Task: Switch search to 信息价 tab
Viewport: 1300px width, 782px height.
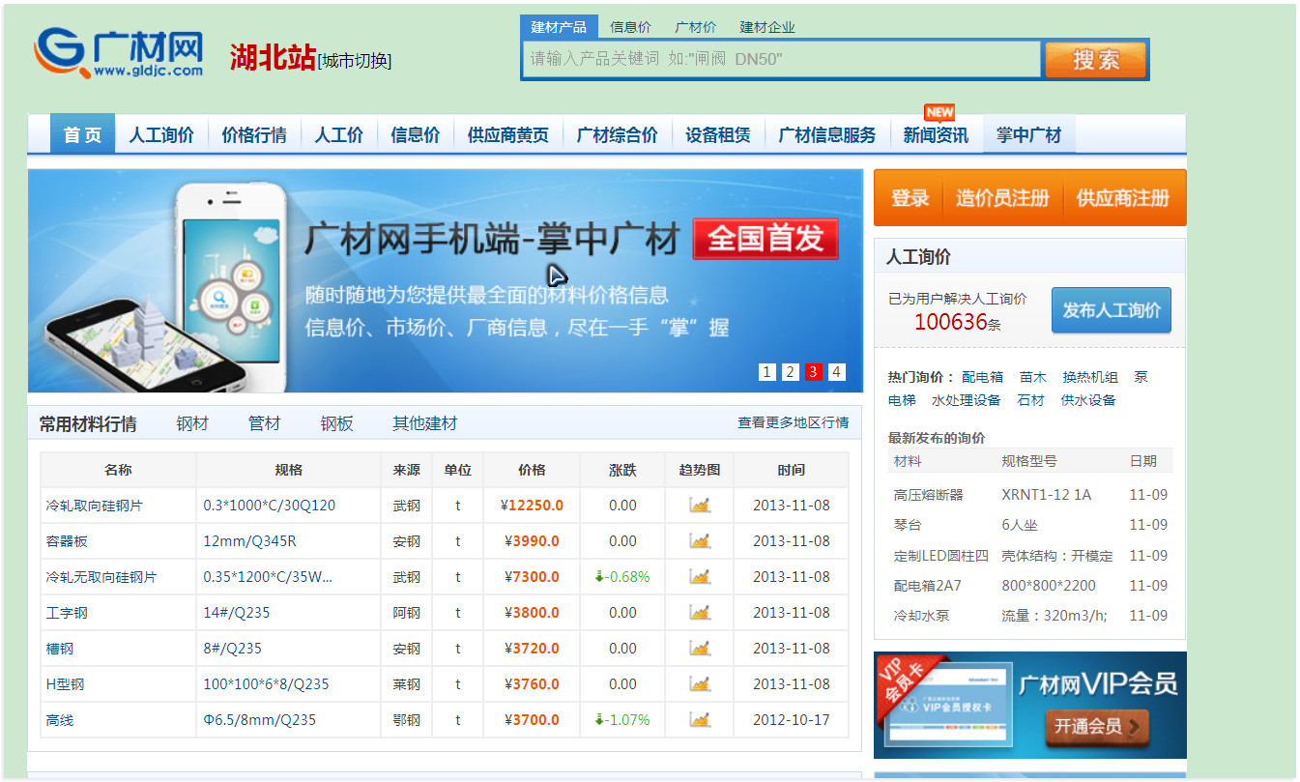Action: 630,27
